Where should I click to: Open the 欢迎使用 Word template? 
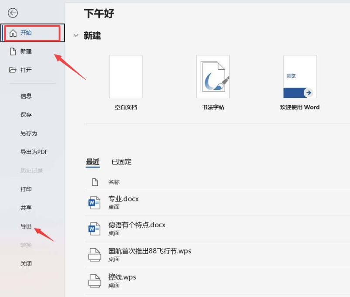(x=299, y=77)
